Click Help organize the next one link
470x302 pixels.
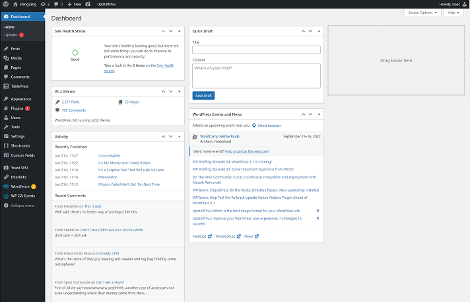click(x=247, y=151)
